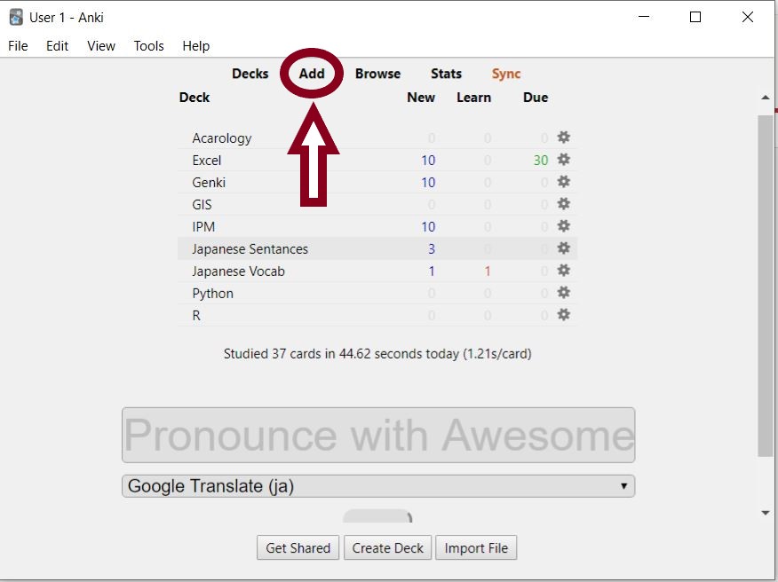The height and width of the screenshot is (582, 778).
Task: Click the Get Shared button
Action: (298, 547)
